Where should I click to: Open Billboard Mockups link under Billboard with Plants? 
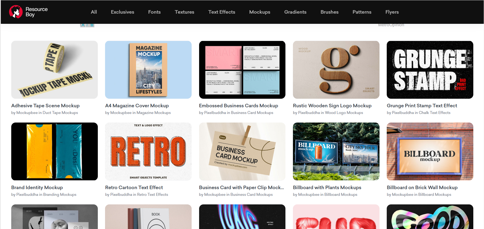341,194
